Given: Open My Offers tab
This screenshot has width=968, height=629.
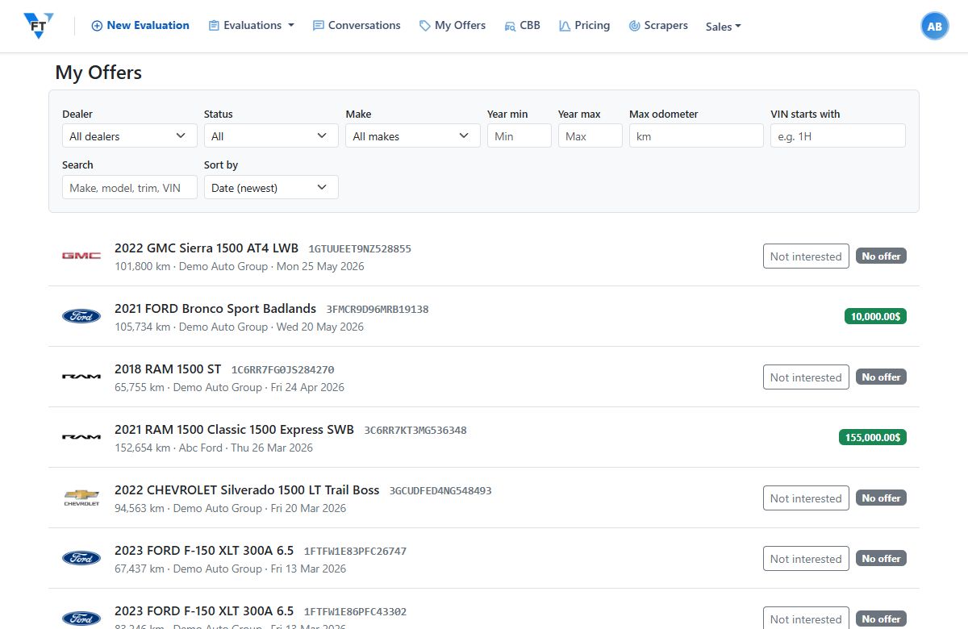Looking at the screenshot, I should tap(453, 26).
